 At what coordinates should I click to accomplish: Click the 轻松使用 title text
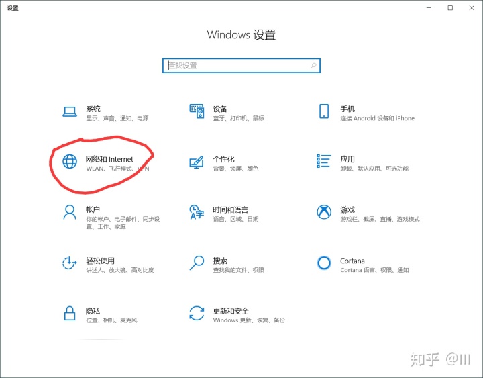tap(100, 261)
